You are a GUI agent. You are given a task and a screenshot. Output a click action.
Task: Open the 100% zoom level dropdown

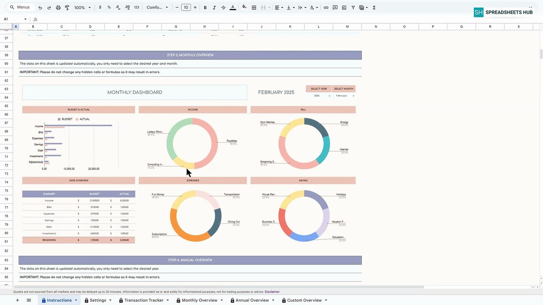click(82, 8)
